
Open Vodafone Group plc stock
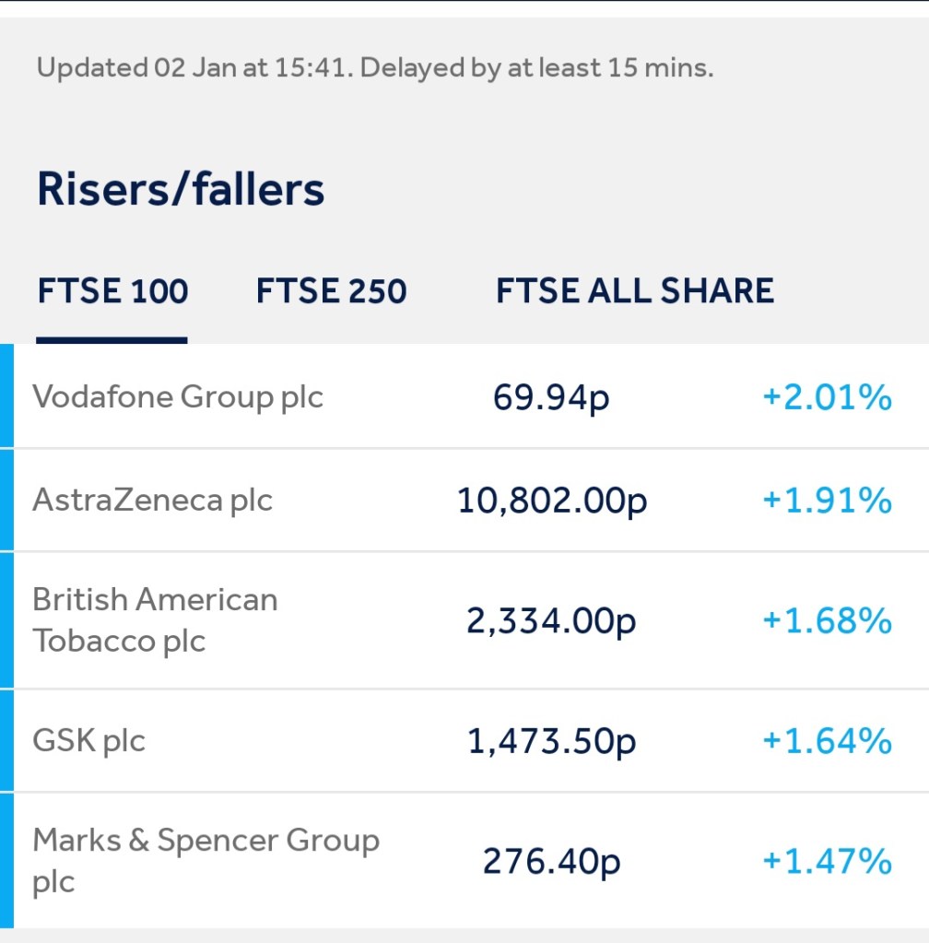pos(178,397)
